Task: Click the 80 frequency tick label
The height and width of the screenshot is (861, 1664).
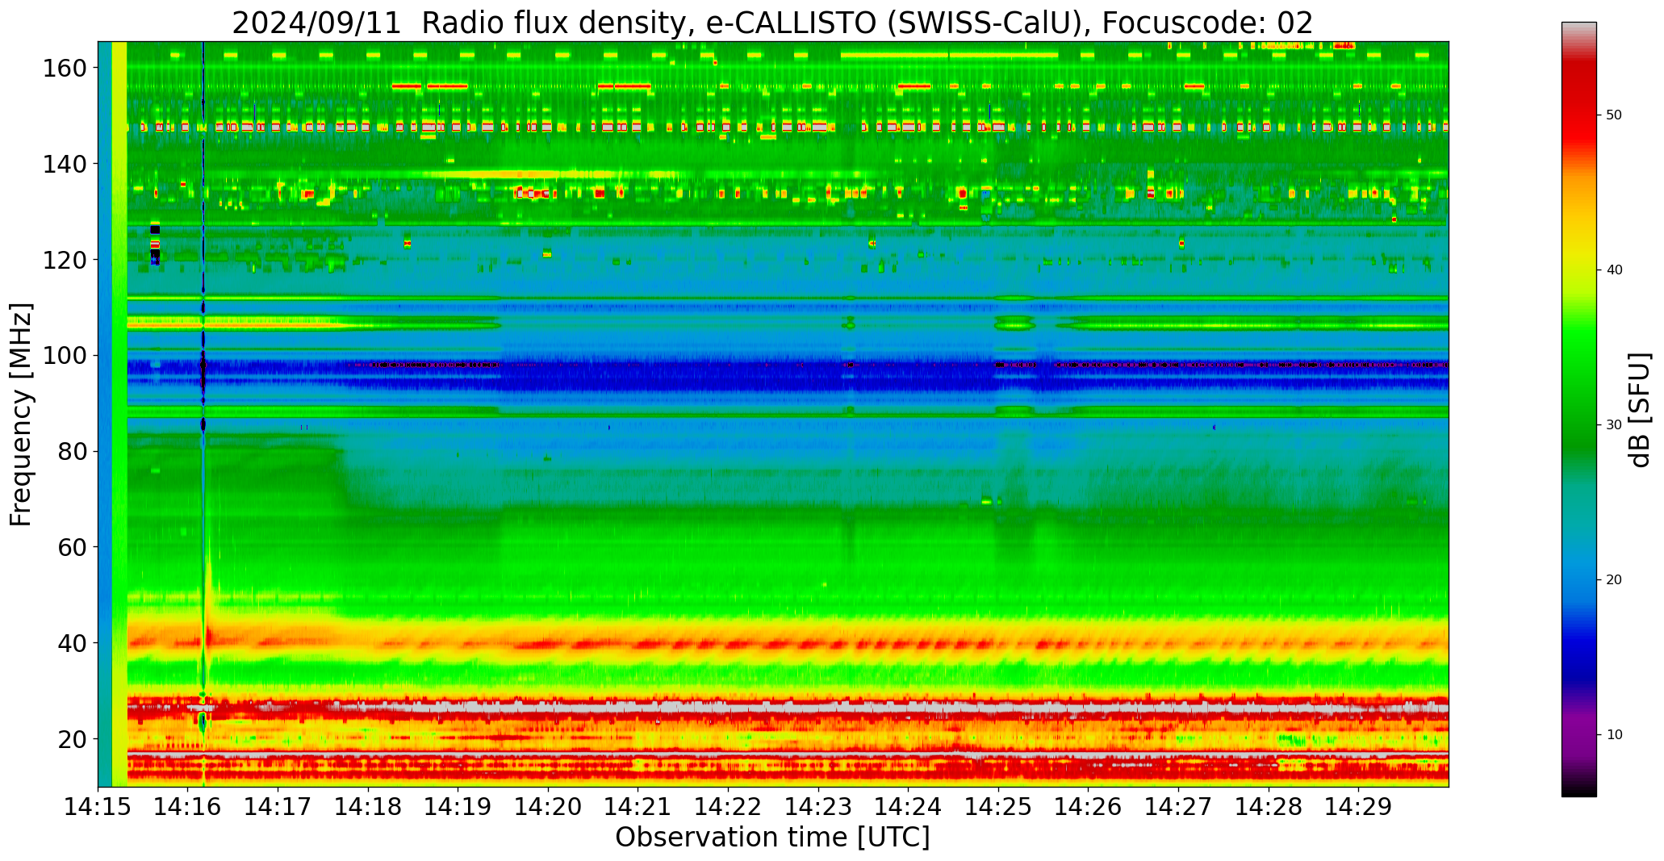Action: click(72, 452)
